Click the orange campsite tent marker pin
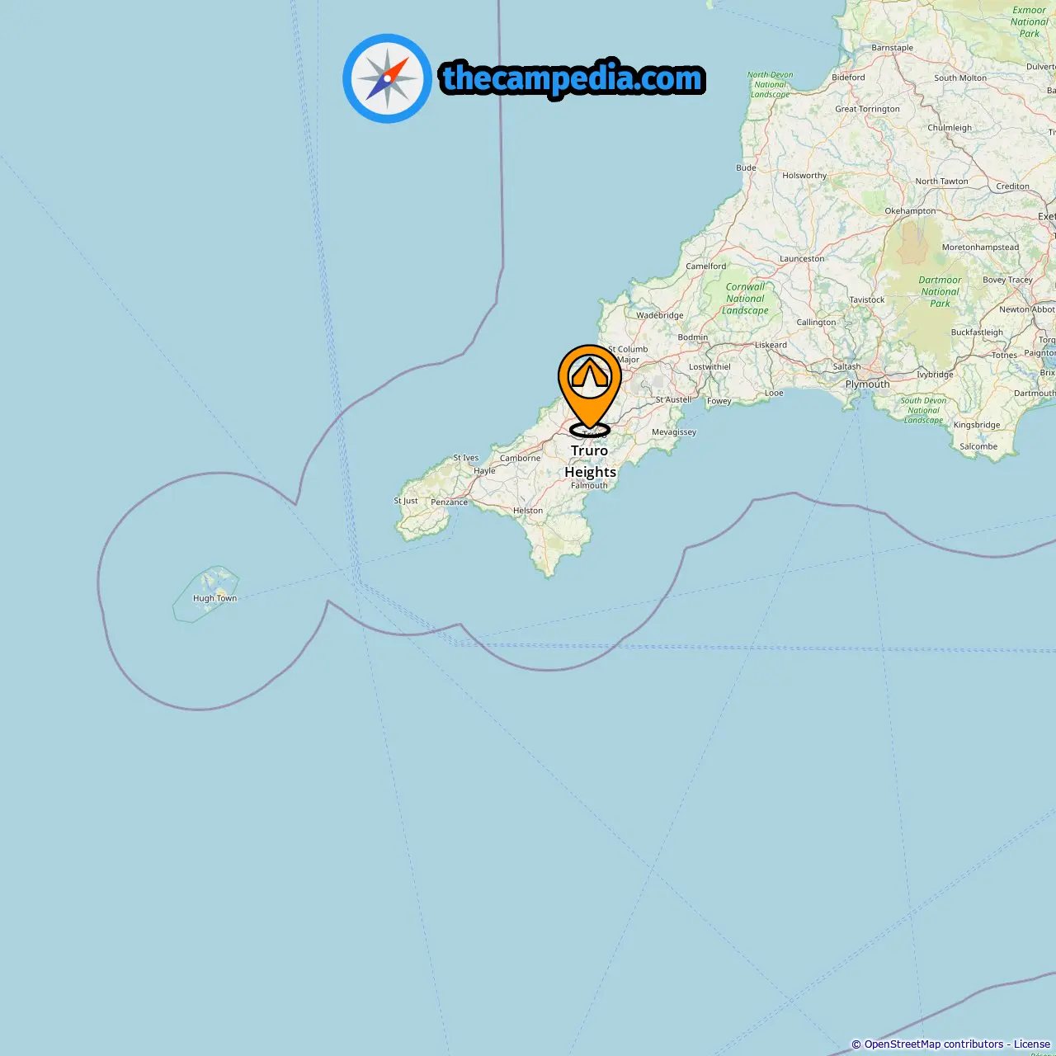The width and height of the screenshot is (1056, 1056). pos(590,388)
